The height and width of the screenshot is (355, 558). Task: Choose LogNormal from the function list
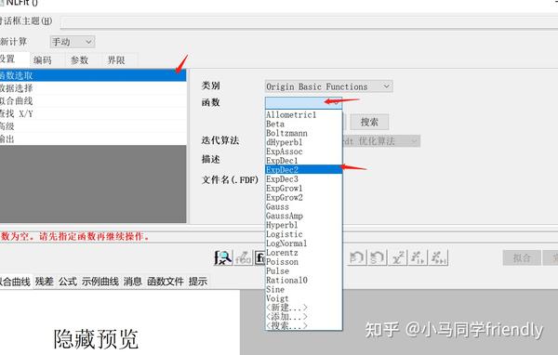click(303, 243)
